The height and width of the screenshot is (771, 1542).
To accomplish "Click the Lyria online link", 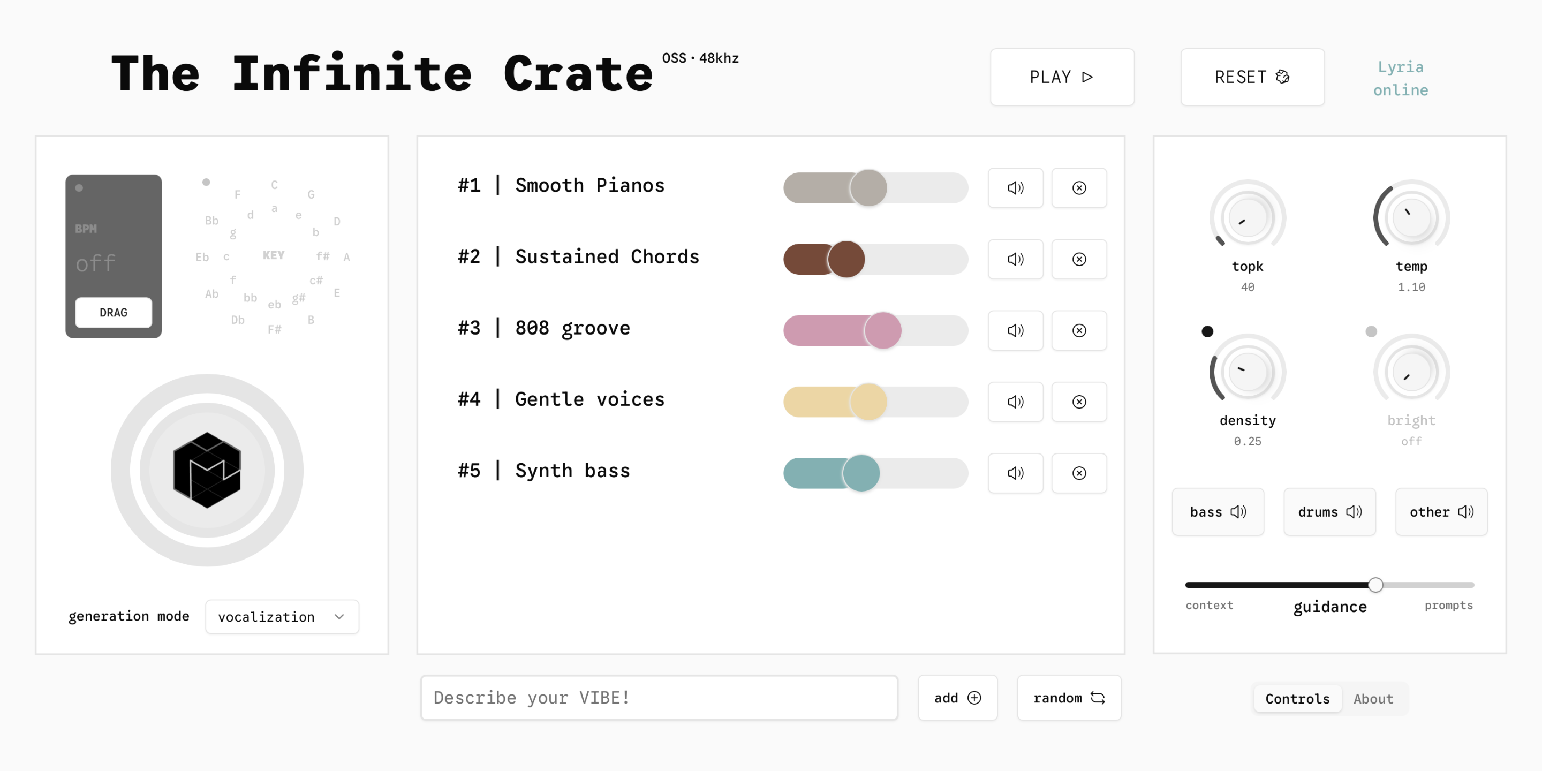I will coord(1400,78).
